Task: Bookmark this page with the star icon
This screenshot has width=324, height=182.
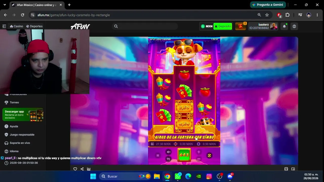Action: coord(267,15)
